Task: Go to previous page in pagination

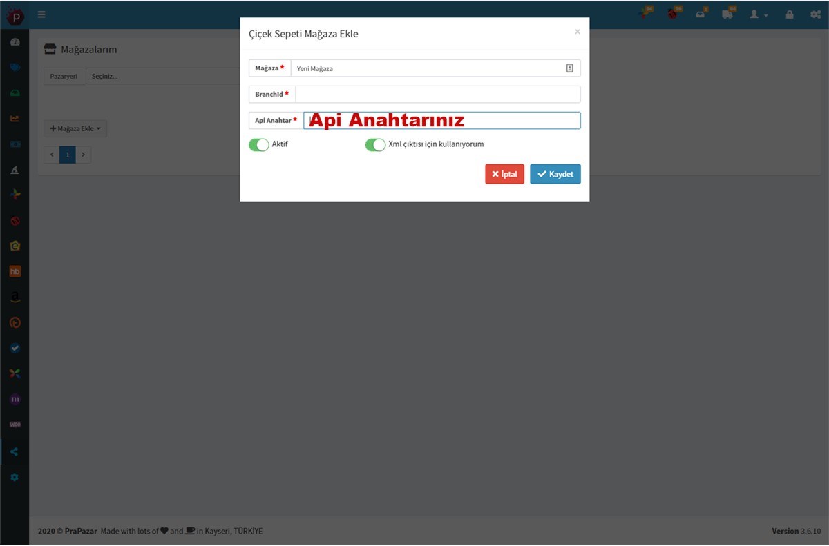Action: click(52, 155)
